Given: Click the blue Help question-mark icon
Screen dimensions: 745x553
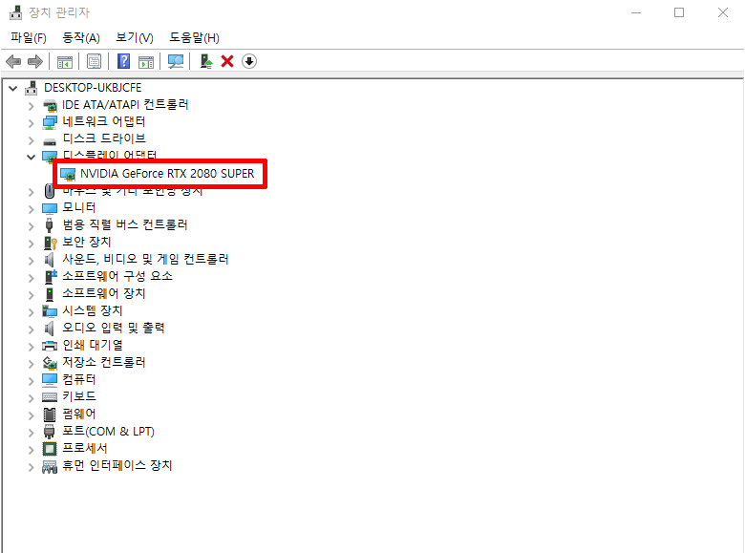Looking at the screenshot, I should coord(123,61).
